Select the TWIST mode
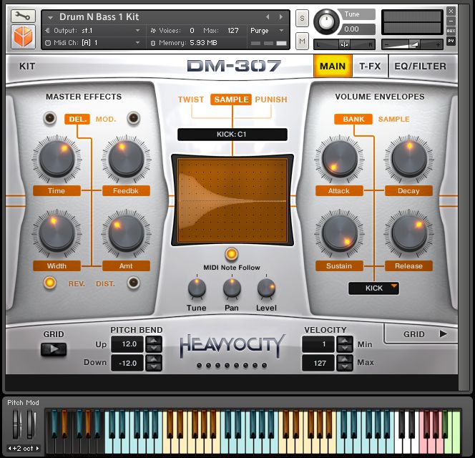 pyautogui.click(x=191, y=99)
